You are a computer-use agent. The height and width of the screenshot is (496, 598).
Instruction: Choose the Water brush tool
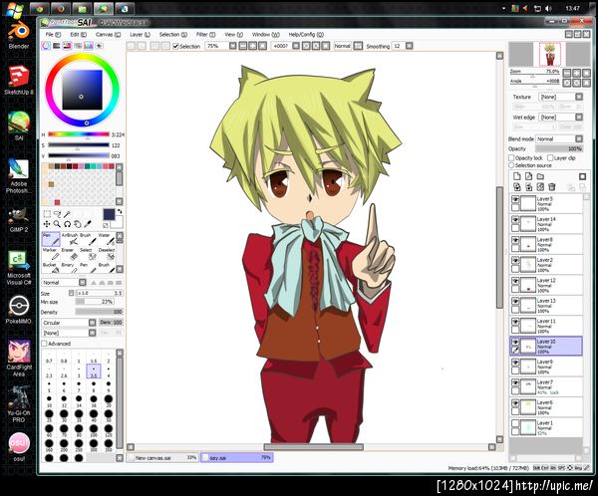coord(107,239)
